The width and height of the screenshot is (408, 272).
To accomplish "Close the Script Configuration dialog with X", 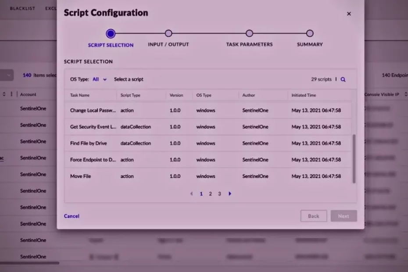I will coord(349,14).
